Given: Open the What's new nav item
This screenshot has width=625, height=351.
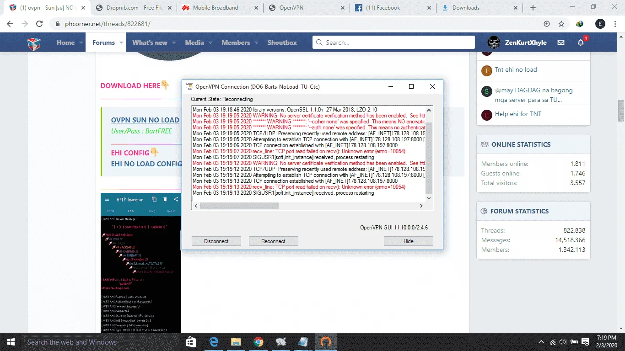Looking at the screenshot, I should click(150, 43).
